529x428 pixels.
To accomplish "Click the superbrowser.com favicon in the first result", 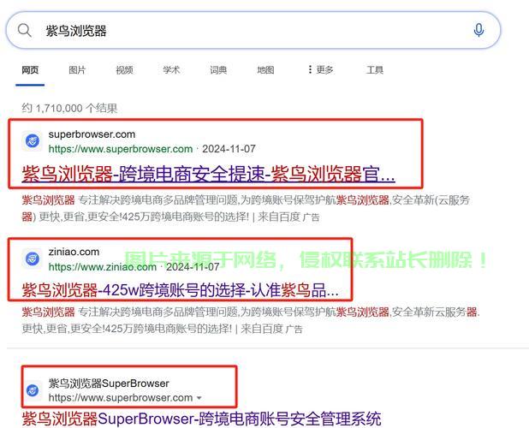I will point(33,140).
